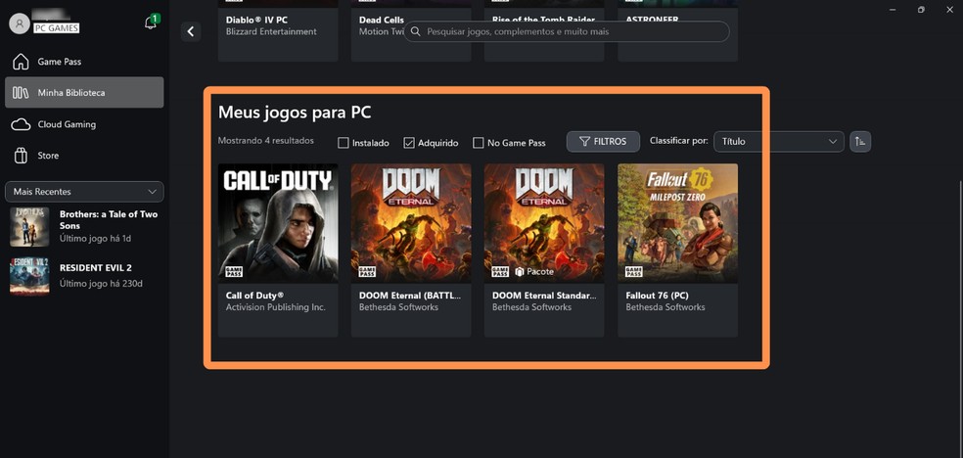Open the notifications bell icon
The image size is (963, 458).
[151, 23]
